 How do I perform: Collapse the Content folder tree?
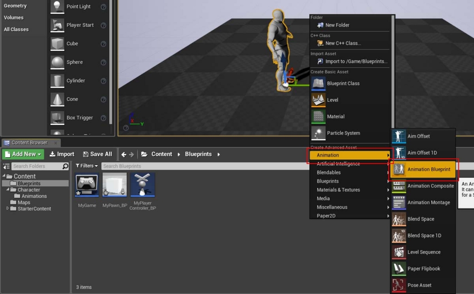(x=4, y=176)
